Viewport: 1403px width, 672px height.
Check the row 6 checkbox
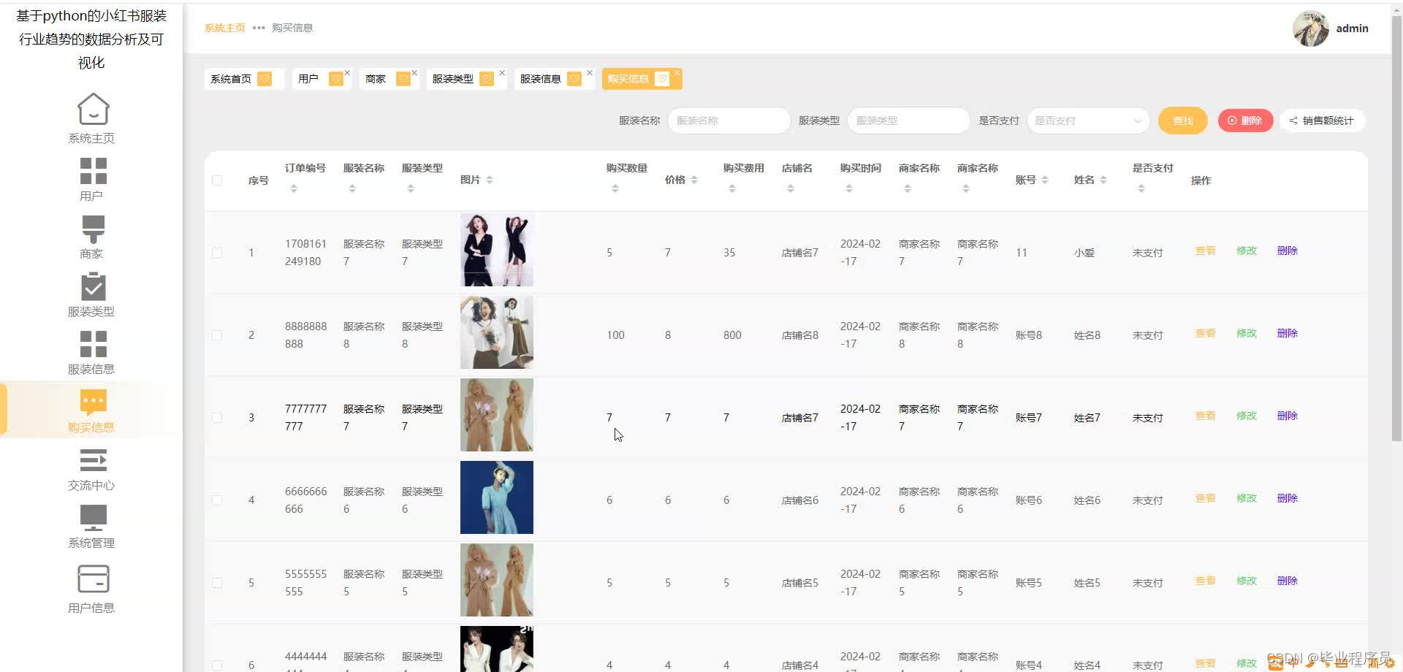click(x=217, y=665)
